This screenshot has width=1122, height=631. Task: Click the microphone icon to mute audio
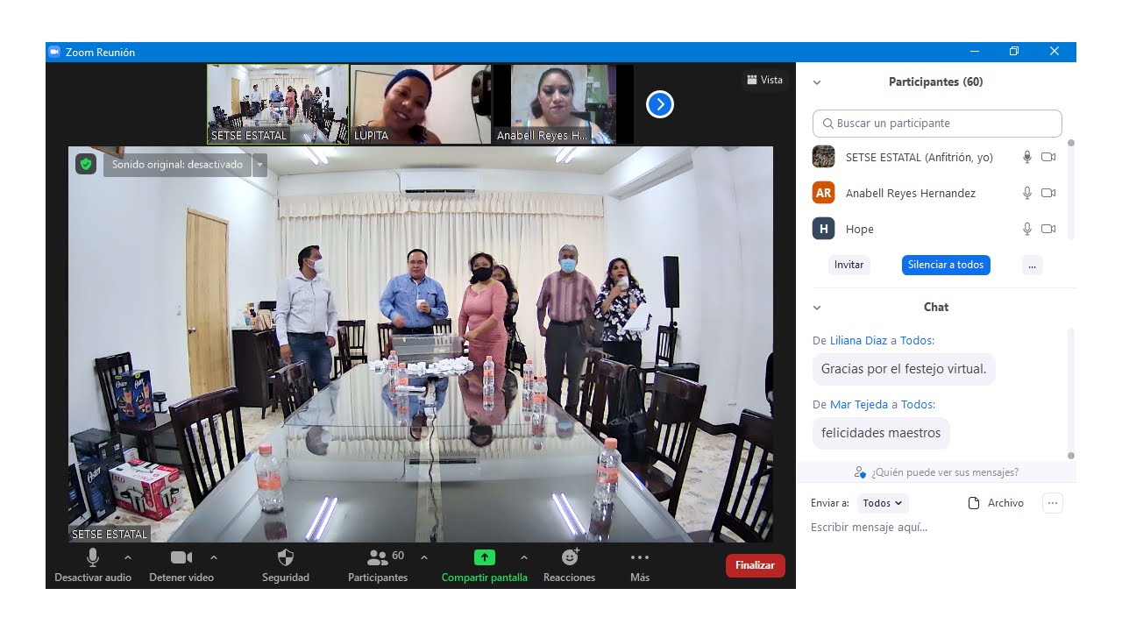coord(93,557)
